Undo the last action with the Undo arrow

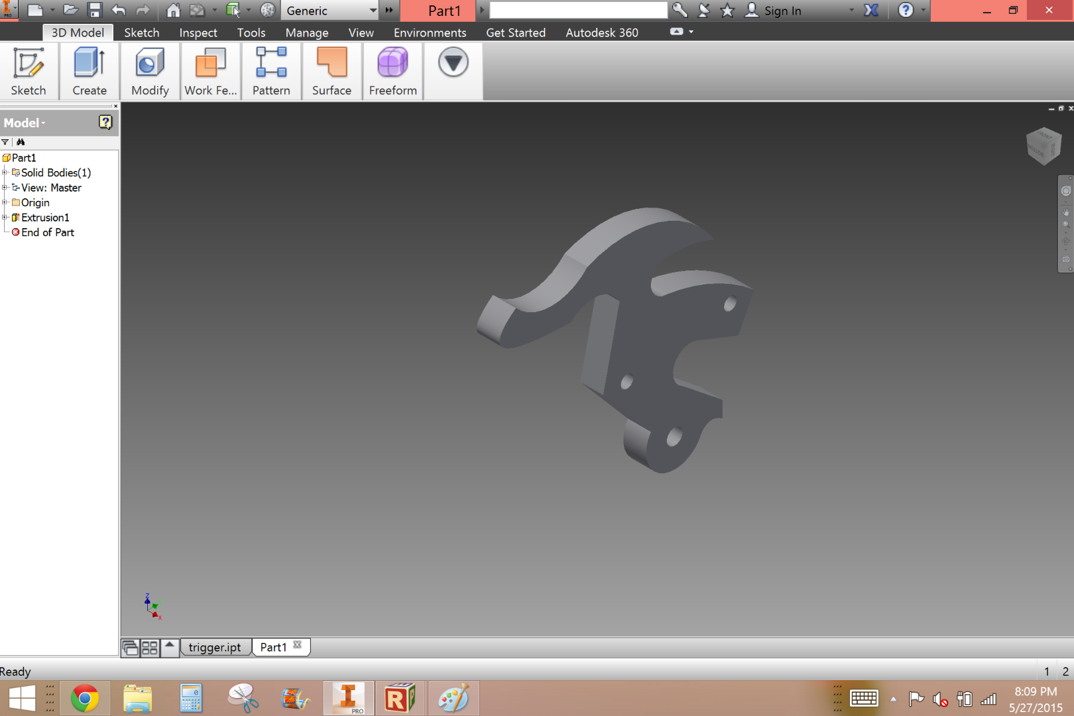119,10
